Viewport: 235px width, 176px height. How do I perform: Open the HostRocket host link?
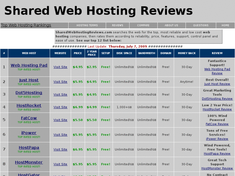pyautogui.click(x=29, y=106)
